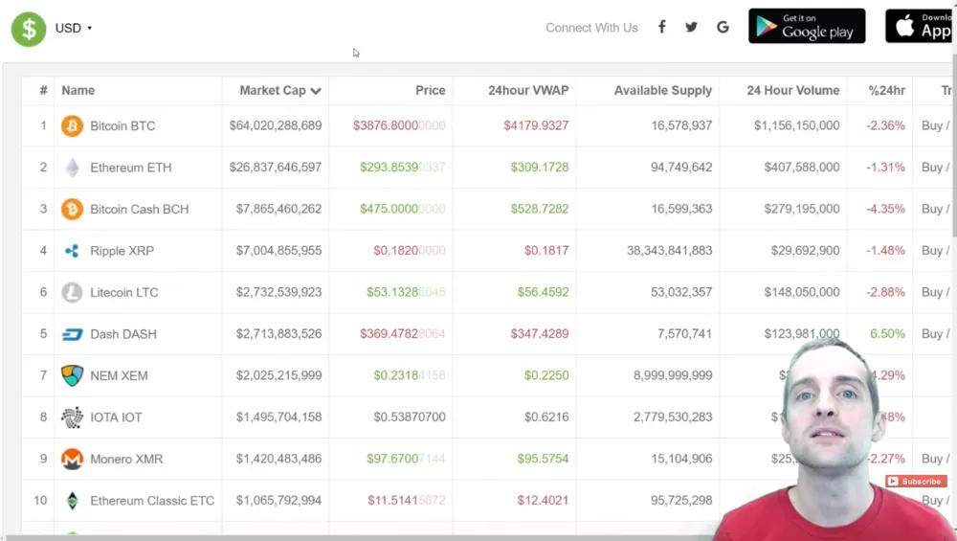
Task: Click the Ethereum ETH coin icon
Action: 72,168
